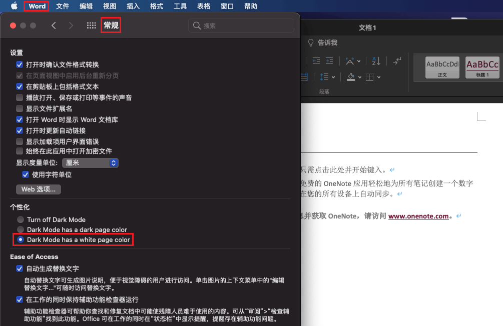Decrease paragraph indent in the ribbon
The image size is (503, 326).
(316, 61)
